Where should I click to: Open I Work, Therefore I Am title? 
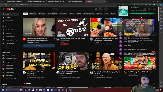37,73
